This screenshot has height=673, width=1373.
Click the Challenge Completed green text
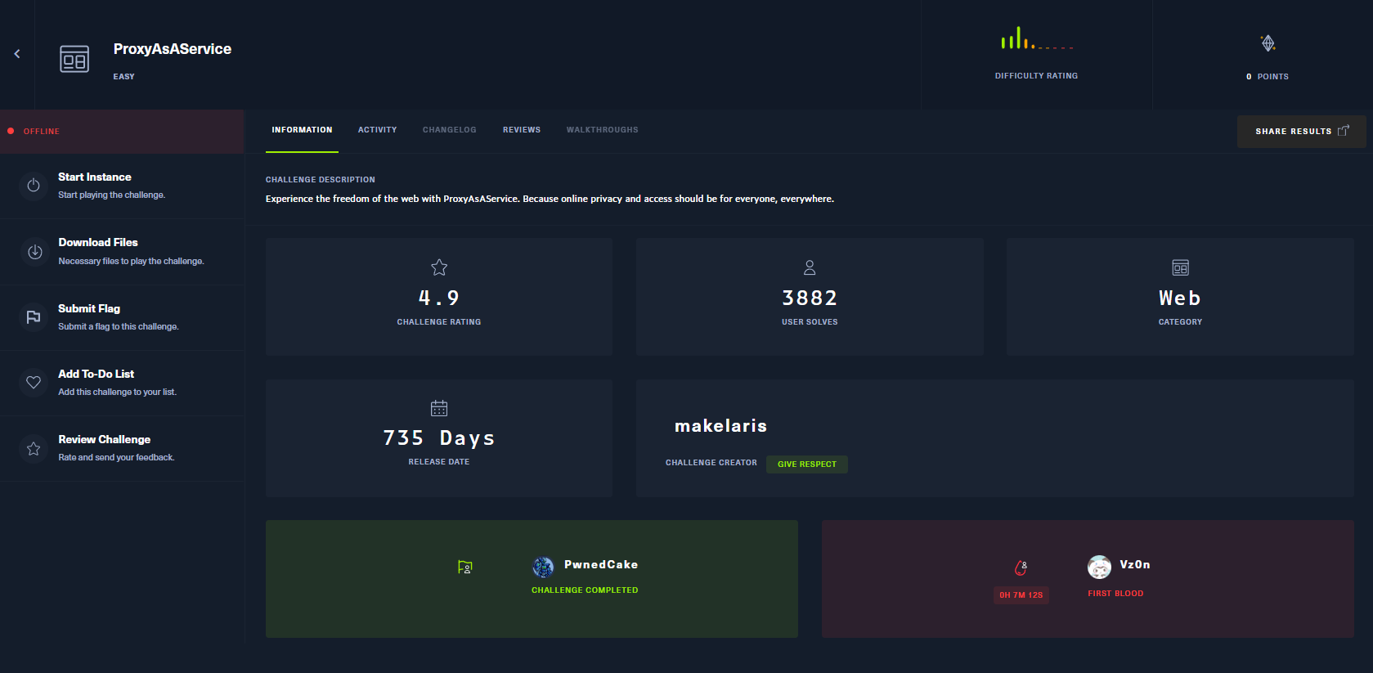coord(585,590)
